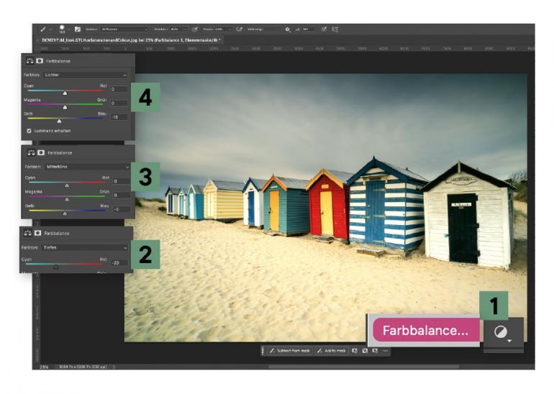Open Farbton dropdown showing Mitteltöne
The width and height of the screenshot is (554, 394).
point(87,167)
